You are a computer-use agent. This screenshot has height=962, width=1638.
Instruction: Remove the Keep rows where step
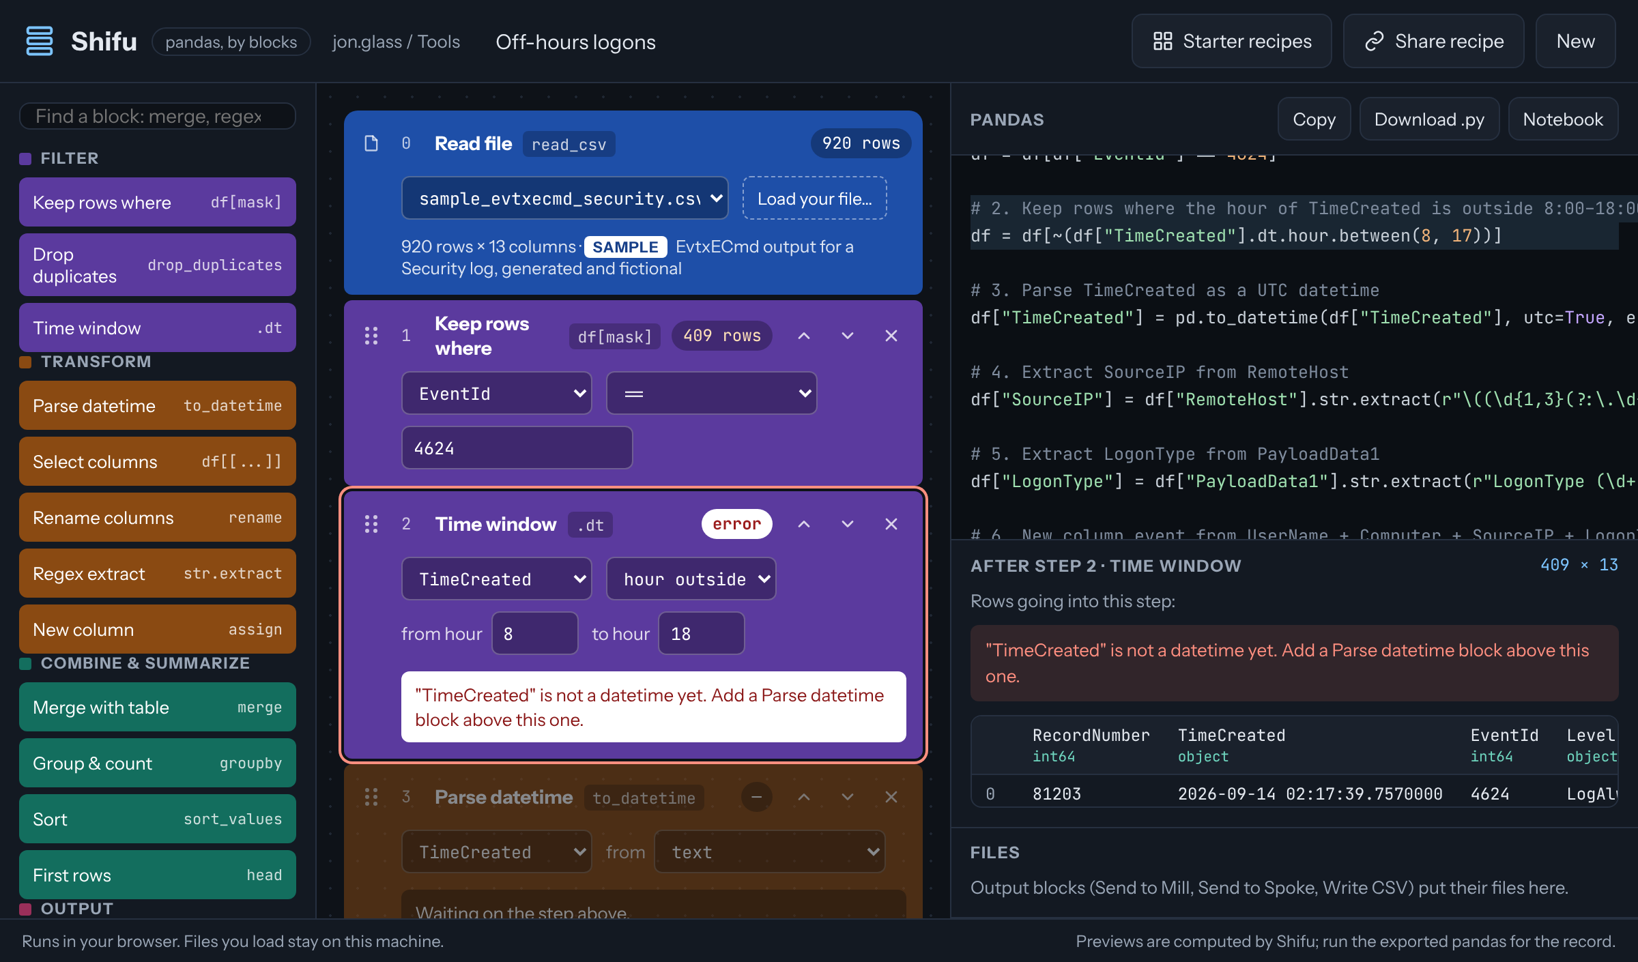click(891, 336)
